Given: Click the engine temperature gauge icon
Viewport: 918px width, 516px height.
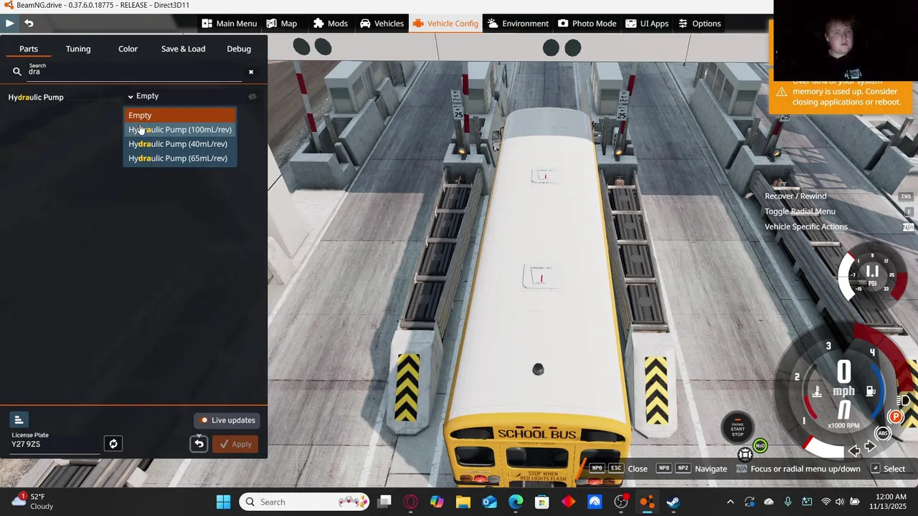Looking at the screenshot, I should (x=817, y=391).
